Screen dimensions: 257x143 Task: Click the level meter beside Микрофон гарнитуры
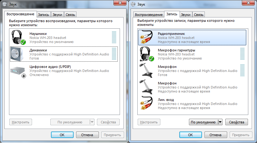242,54
